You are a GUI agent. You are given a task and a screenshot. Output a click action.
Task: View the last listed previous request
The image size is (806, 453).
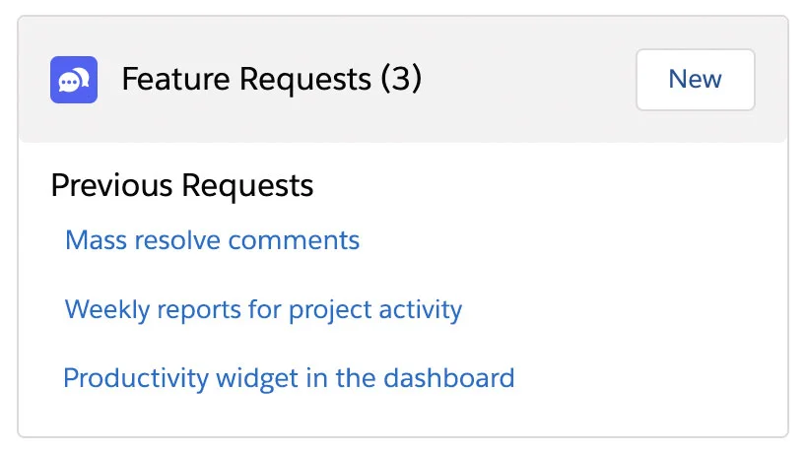289,378
